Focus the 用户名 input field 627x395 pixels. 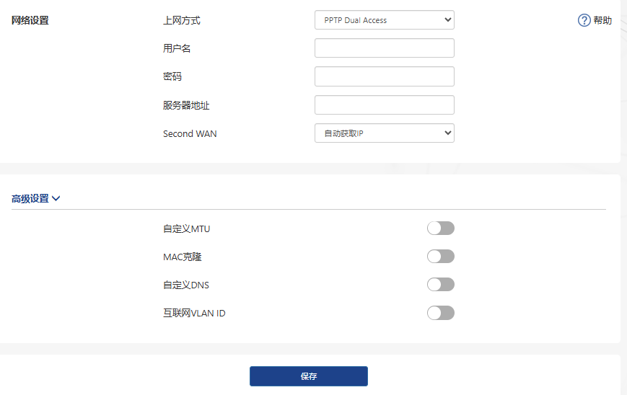click(x=384, y=48)
